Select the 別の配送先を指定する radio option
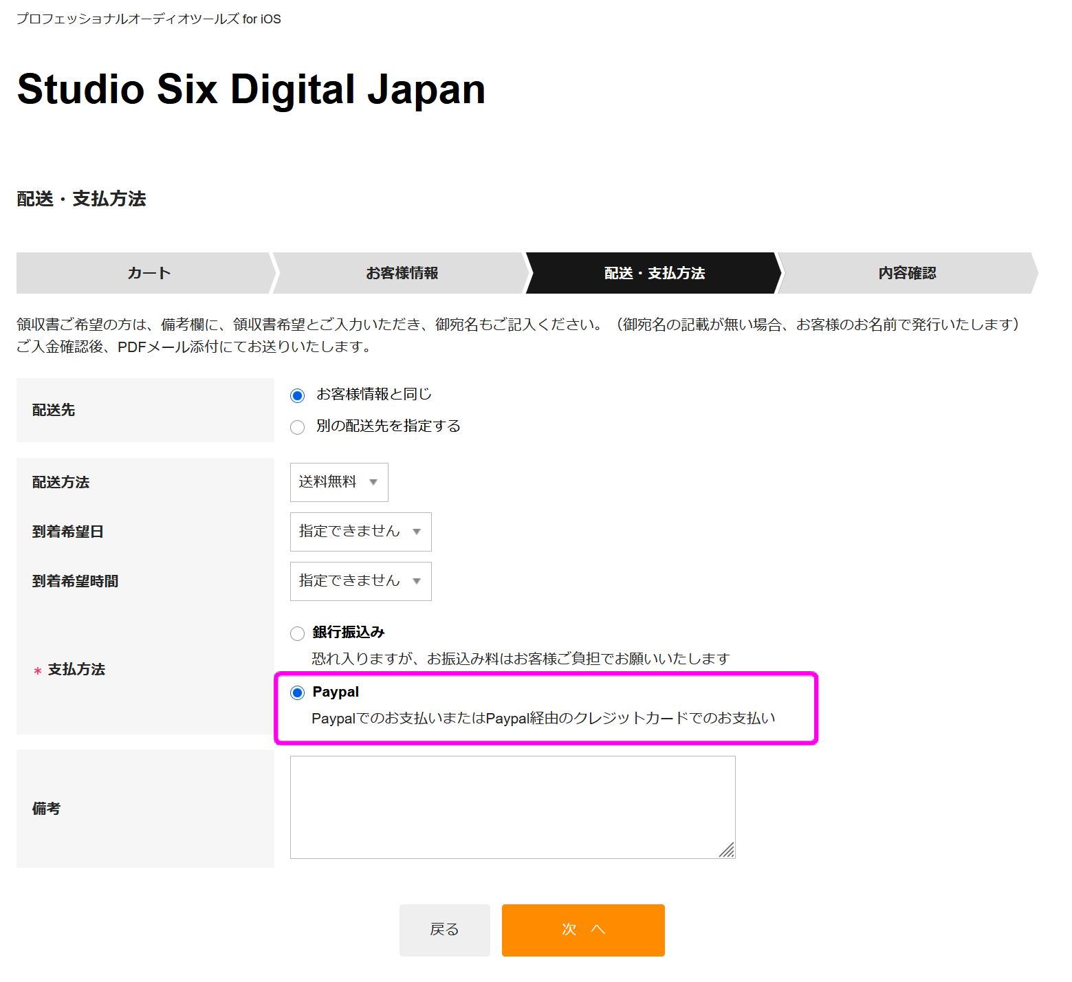Image resolution: width=1072 pixels, height=982 pixels. [297, 427]
